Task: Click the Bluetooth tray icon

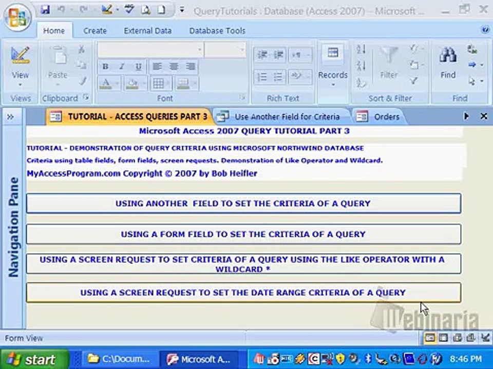Action: click(x=368, y=358)
